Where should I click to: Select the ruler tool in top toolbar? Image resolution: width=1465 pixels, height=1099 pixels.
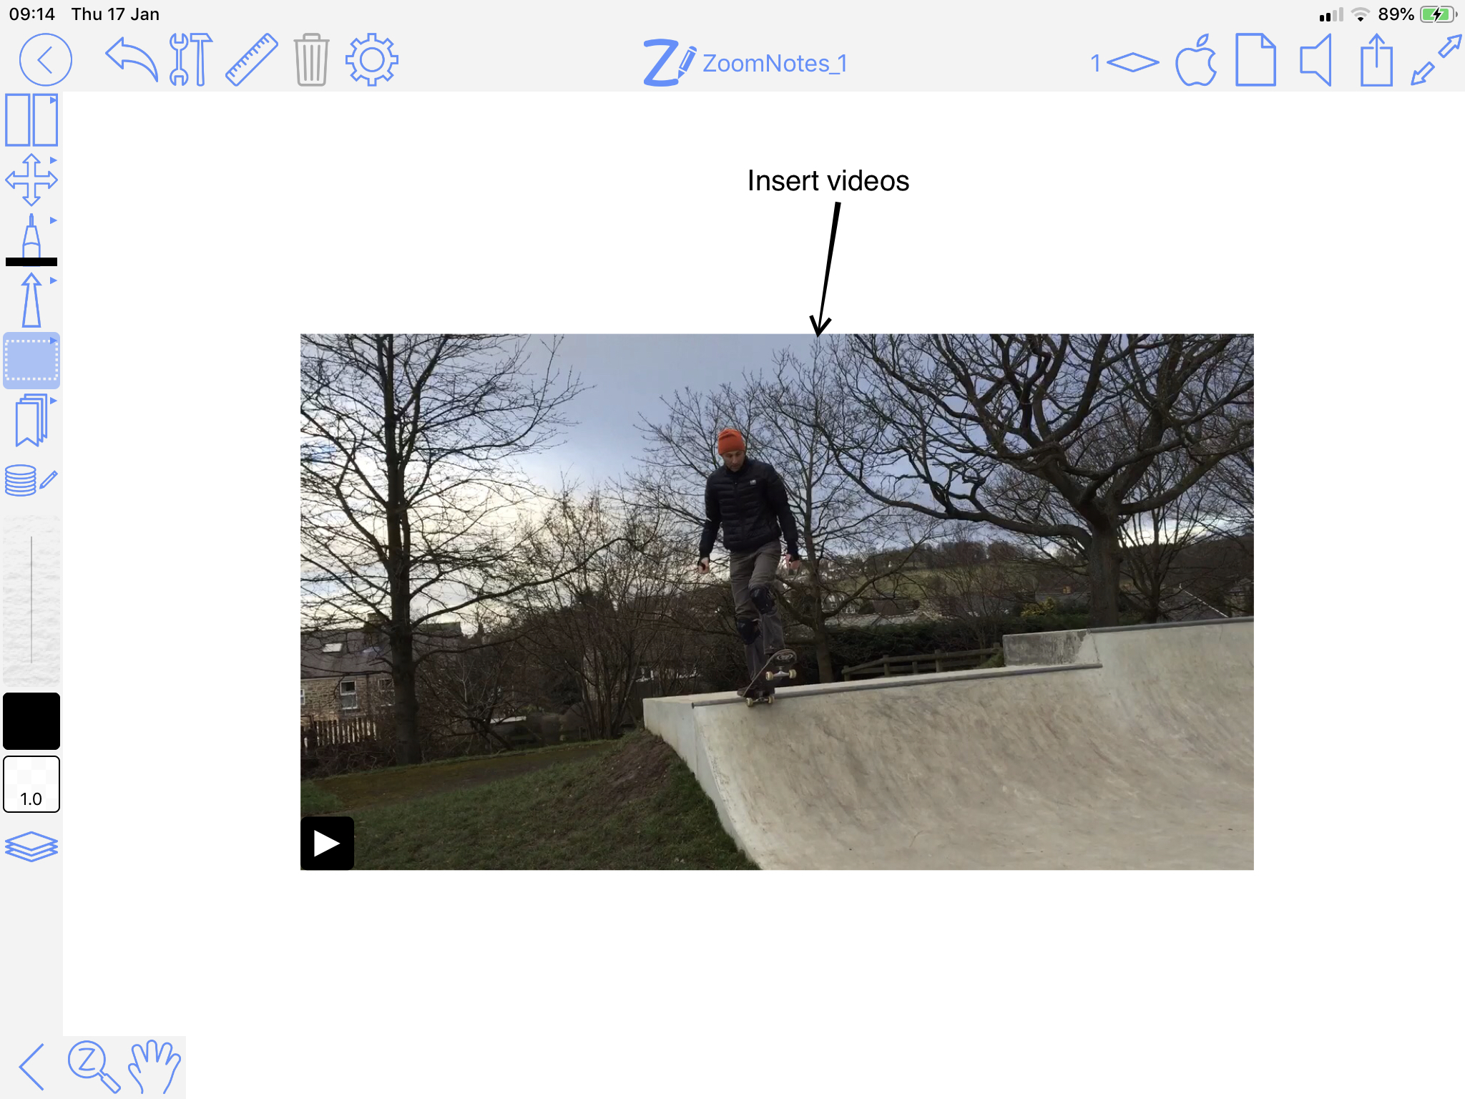click(x=252, y=60)
